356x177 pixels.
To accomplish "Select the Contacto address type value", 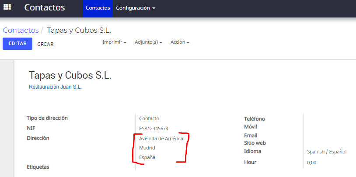I will coord(149,118).
